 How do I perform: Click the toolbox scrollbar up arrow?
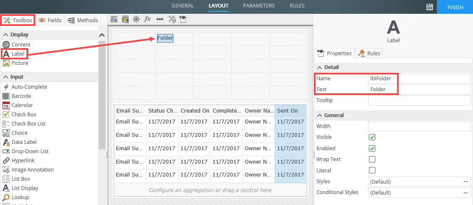102,35
